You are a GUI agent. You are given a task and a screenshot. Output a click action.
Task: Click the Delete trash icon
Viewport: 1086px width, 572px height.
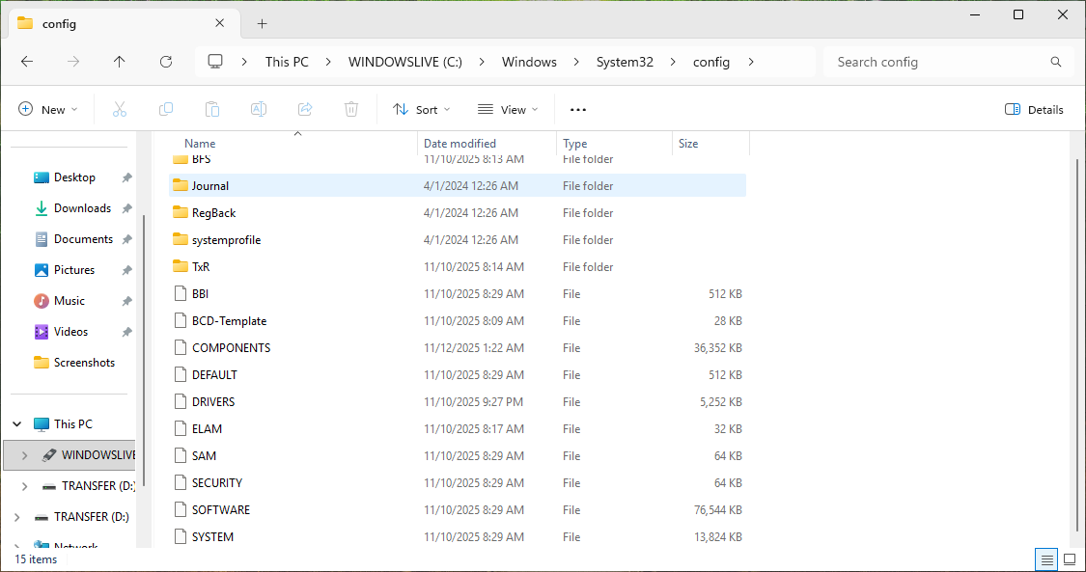(351, 109)
